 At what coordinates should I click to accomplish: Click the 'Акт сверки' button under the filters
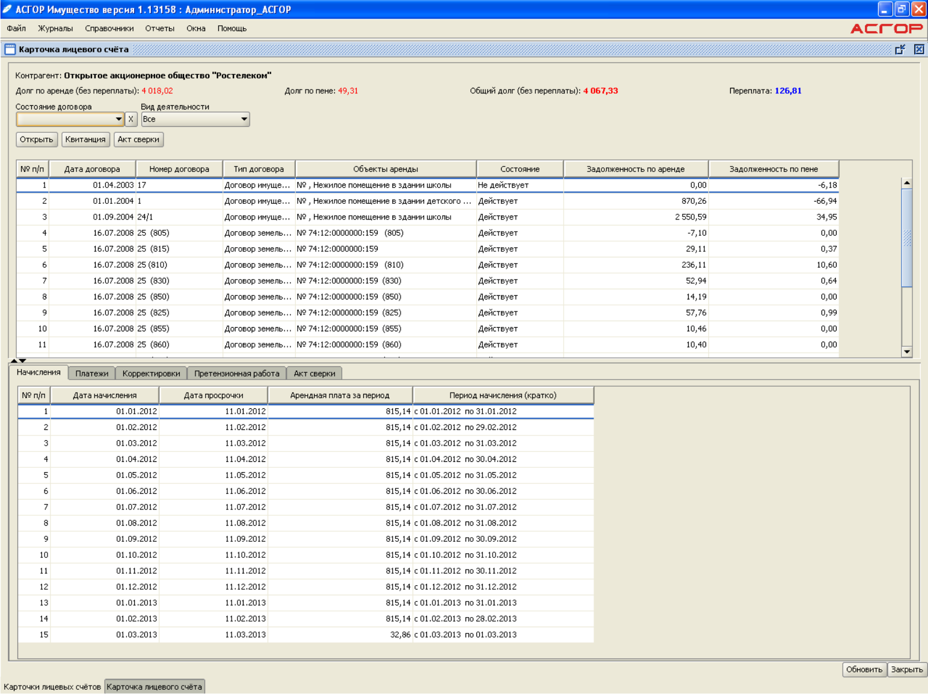coord(138,140)
